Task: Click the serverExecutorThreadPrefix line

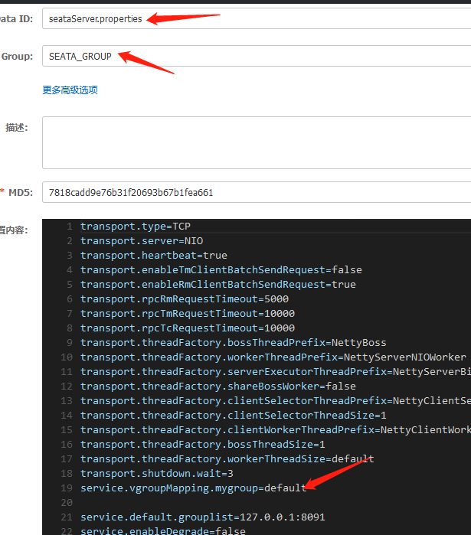Action: [x=276, y=372]
